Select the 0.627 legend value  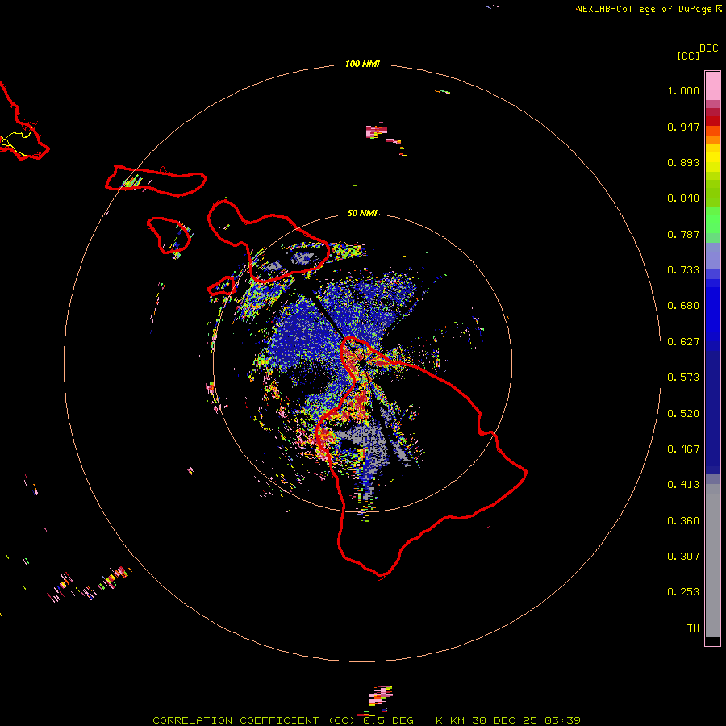pos(683,342)
